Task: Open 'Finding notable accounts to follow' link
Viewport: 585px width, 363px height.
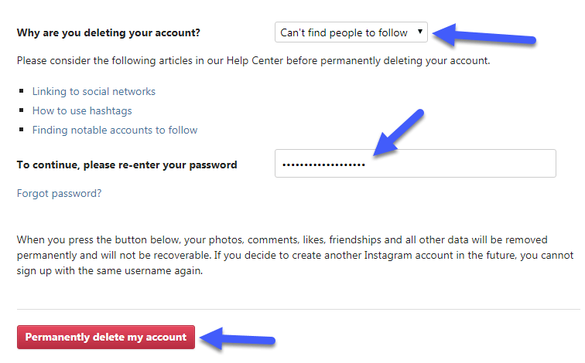Action: pyautogui.click(x=115, y=131)
